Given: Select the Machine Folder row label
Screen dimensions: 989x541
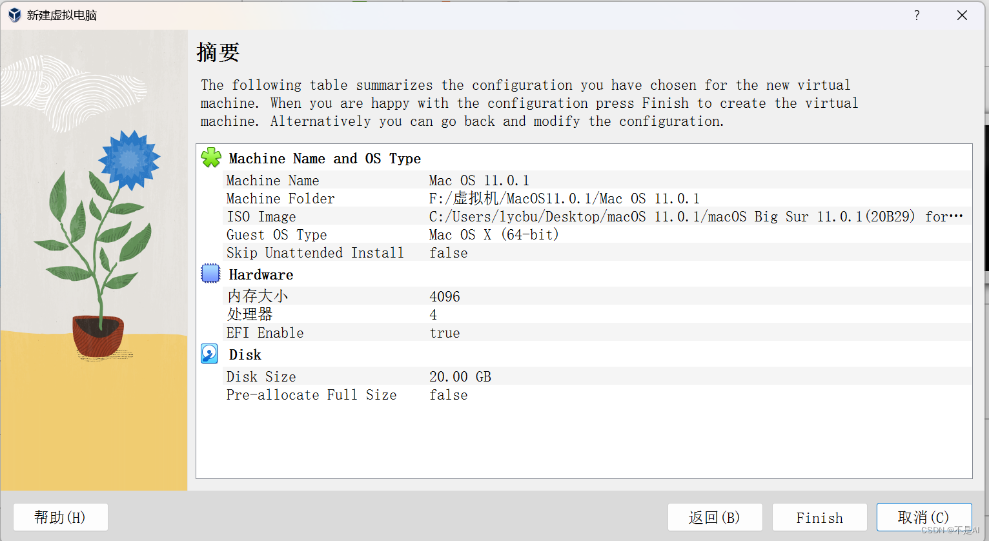Looking at the screenshot, I should [x=280, y=199].
